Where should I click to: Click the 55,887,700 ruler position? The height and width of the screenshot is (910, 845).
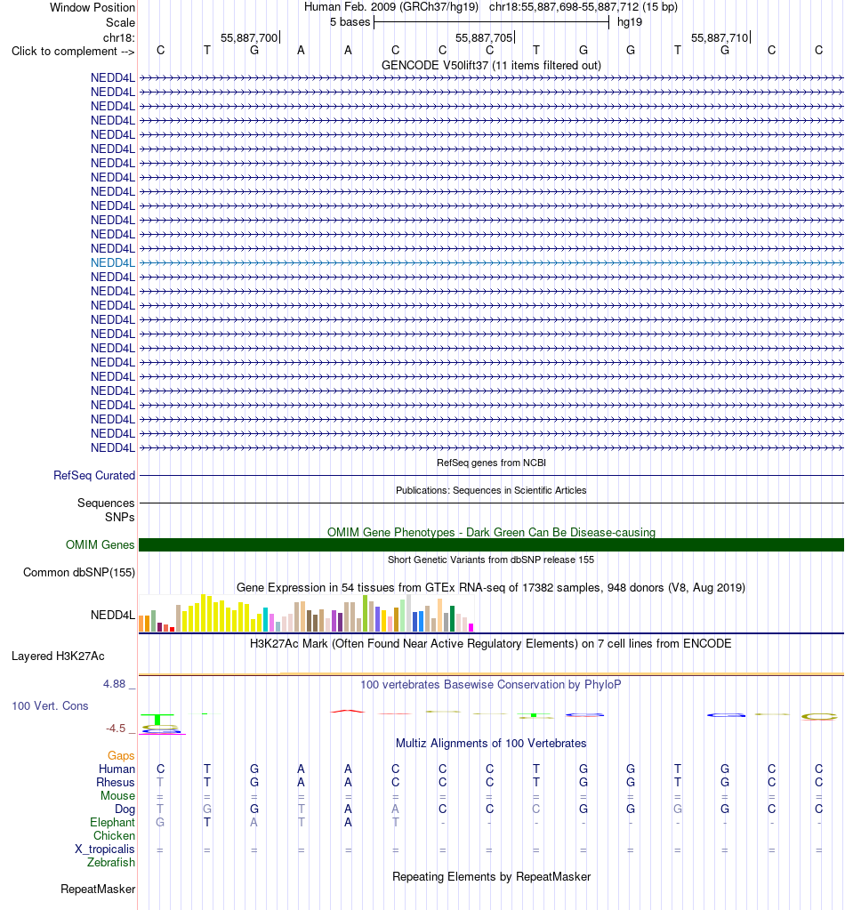click(x=249, y=37)
